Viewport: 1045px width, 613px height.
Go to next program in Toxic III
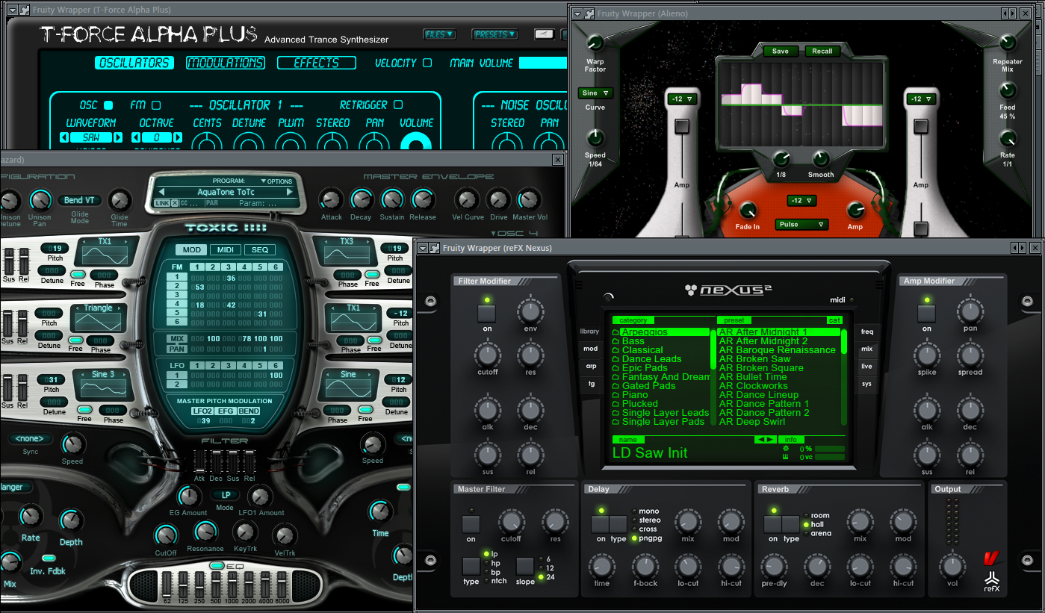tap(290, 192)
